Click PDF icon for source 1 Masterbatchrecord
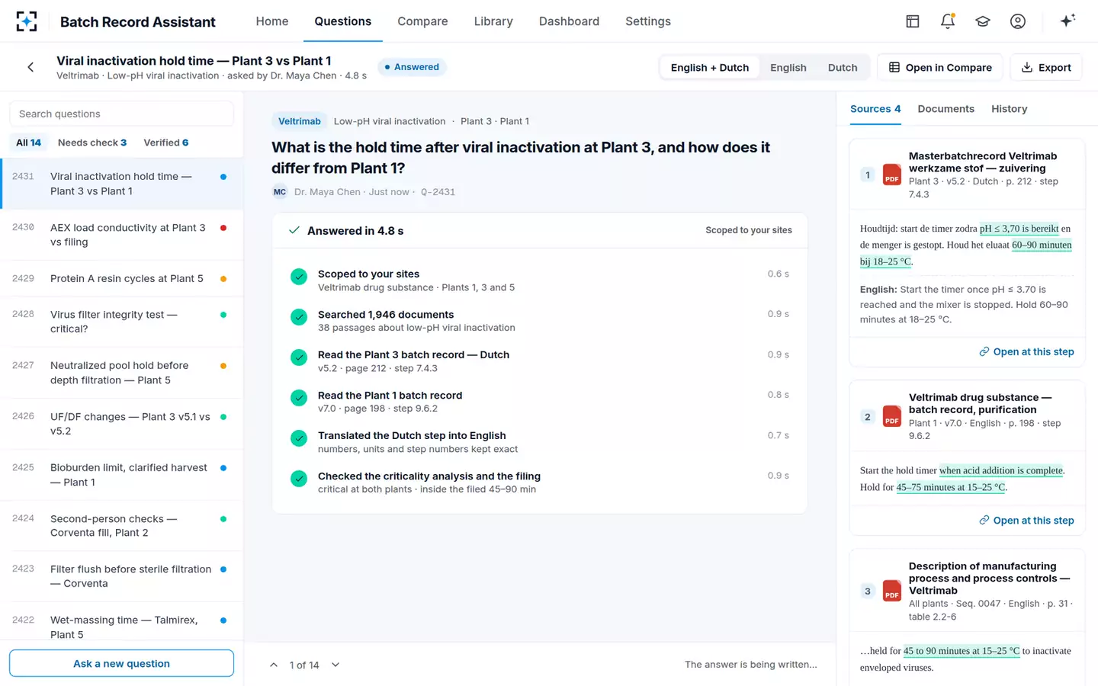The height and width of the screenshot is (686, 1098). tap(891, 175)
